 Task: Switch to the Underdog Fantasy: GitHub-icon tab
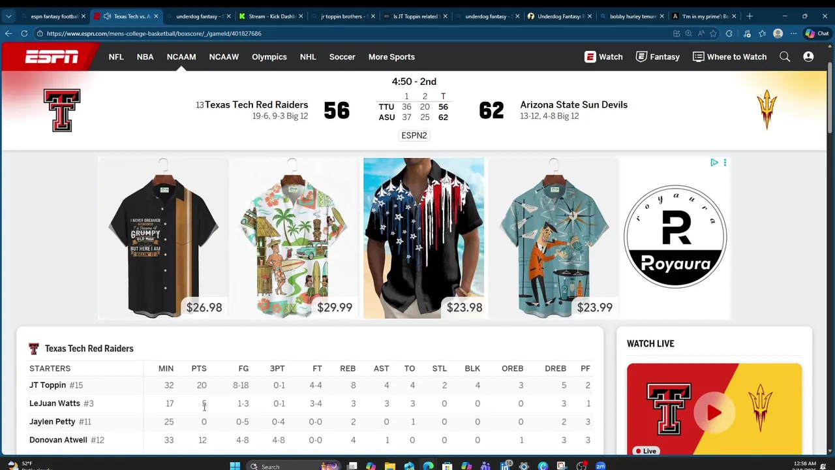[561, 16]
